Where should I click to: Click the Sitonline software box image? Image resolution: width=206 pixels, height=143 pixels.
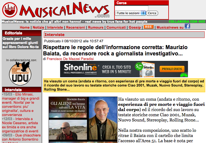(148, 70)
